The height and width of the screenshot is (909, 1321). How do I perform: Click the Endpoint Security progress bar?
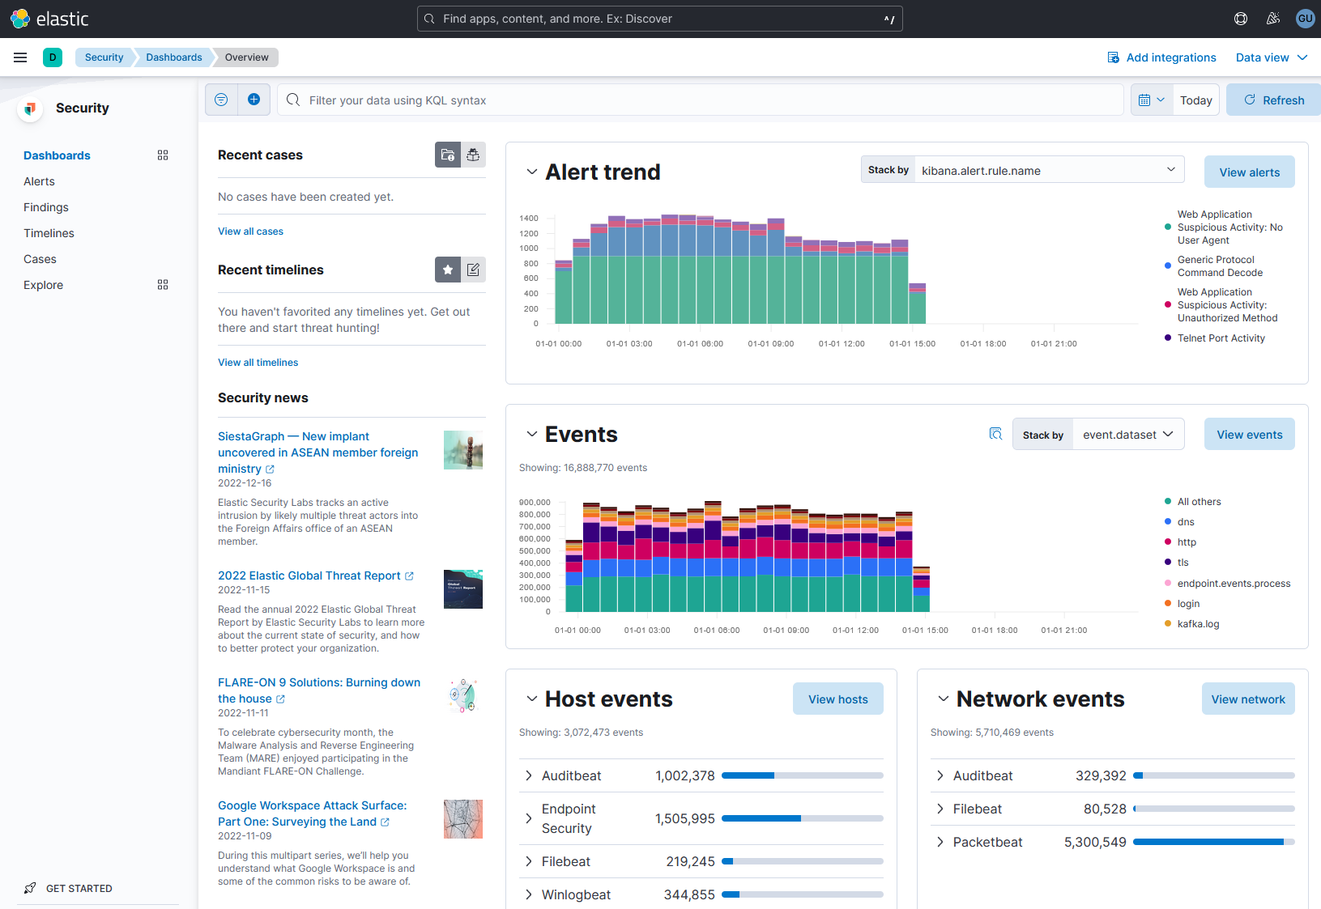pos(802,818)
